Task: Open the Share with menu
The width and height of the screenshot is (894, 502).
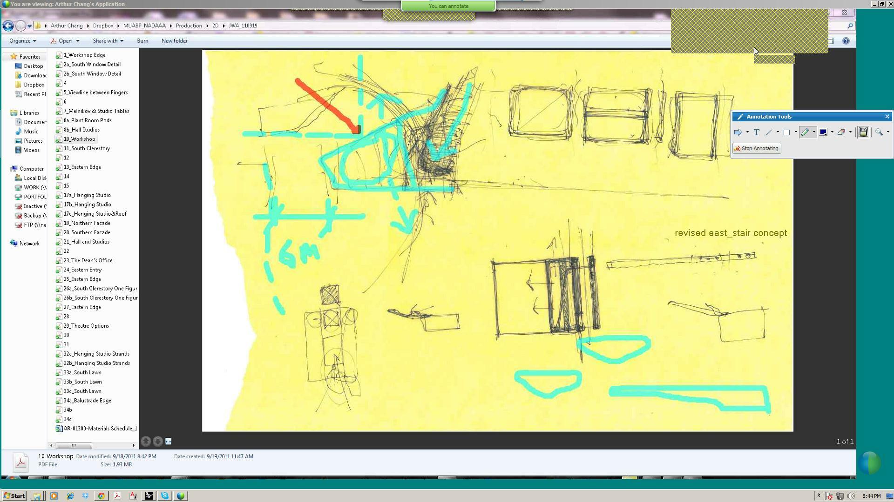Action: point(108,41)
